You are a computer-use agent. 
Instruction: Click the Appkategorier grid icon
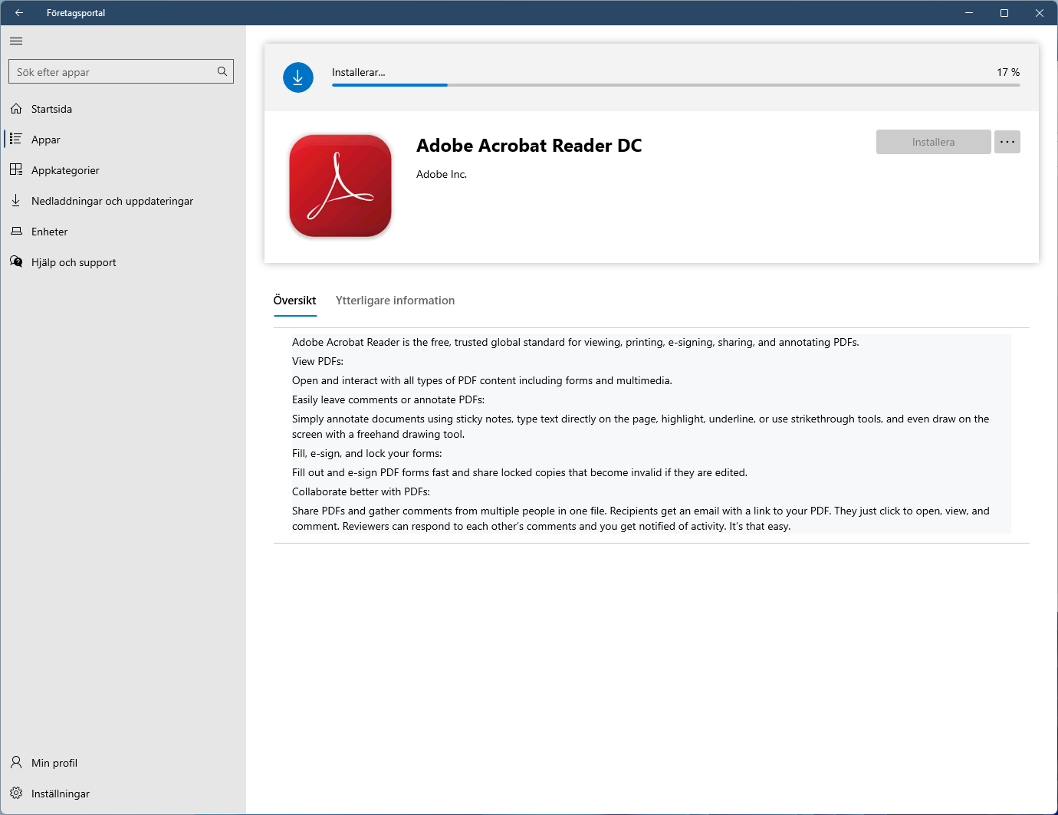coord(16,169)
